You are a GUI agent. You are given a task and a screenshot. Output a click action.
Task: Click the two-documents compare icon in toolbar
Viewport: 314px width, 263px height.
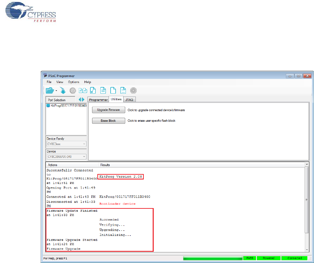(x=83, y=91)
